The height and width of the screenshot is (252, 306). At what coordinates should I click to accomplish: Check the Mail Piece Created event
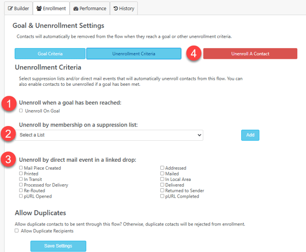pyautogui.click(x=21, y=168)
